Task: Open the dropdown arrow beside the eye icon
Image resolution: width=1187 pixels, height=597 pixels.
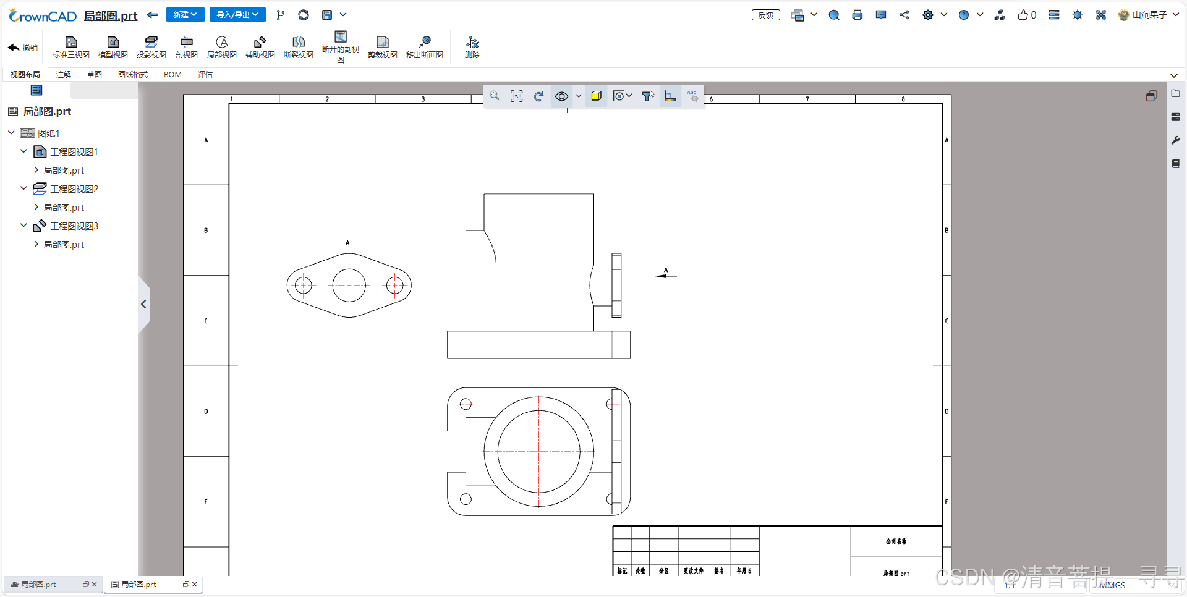Action: [579, 96]
